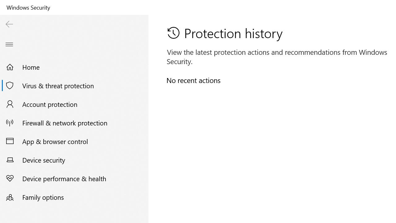The image size is (396, 223).
Task: Click the Account protection person icon
Action: pos(10,104)
